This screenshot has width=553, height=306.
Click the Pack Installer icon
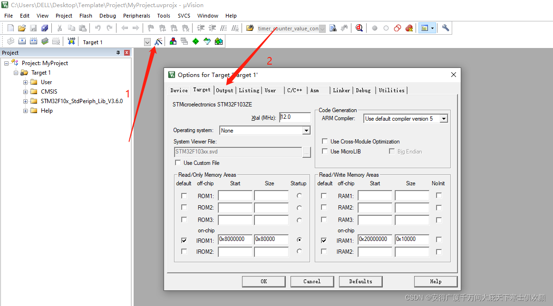[x=219, y=41]
